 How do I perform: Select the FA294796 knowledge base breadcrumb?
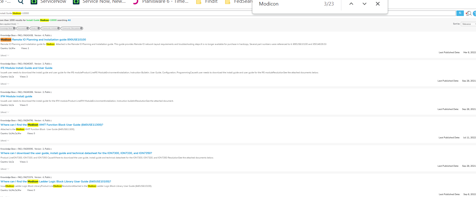(x=26, y=120)
